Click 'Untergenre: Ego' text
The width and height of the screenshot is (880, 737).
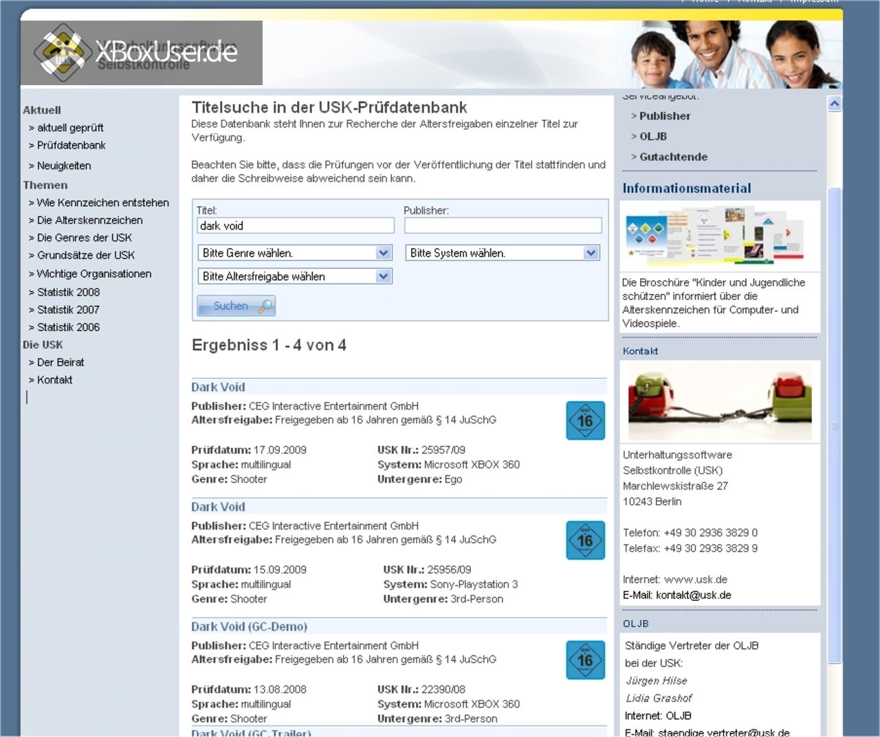419,479
